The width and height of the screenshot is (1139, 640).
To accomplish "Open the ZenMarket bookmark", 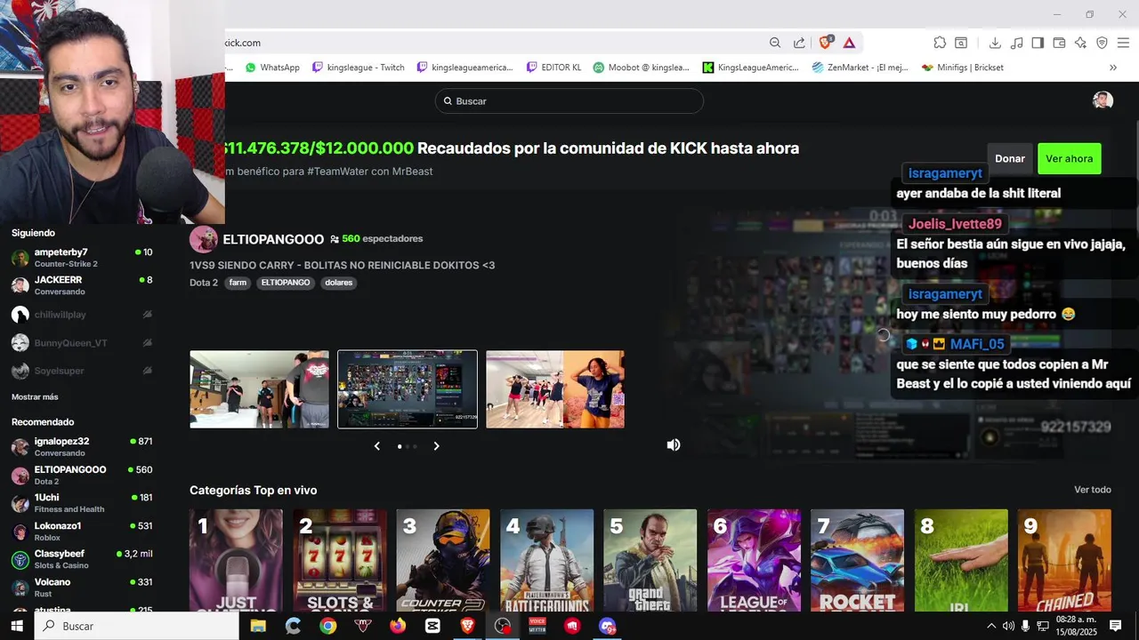I will (860, 68).
